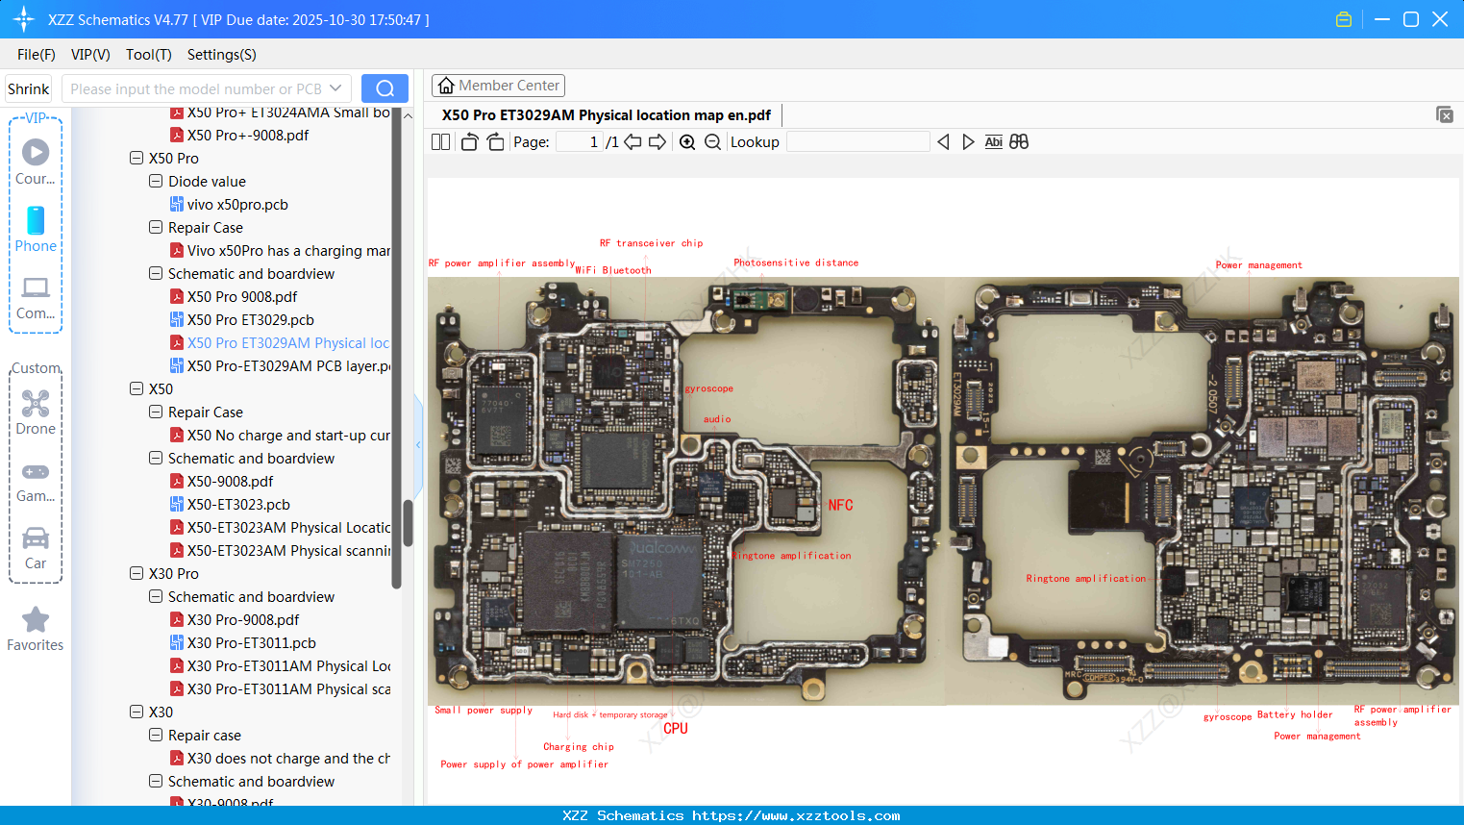Zoom in on the boardview PDF

point(687,141)
